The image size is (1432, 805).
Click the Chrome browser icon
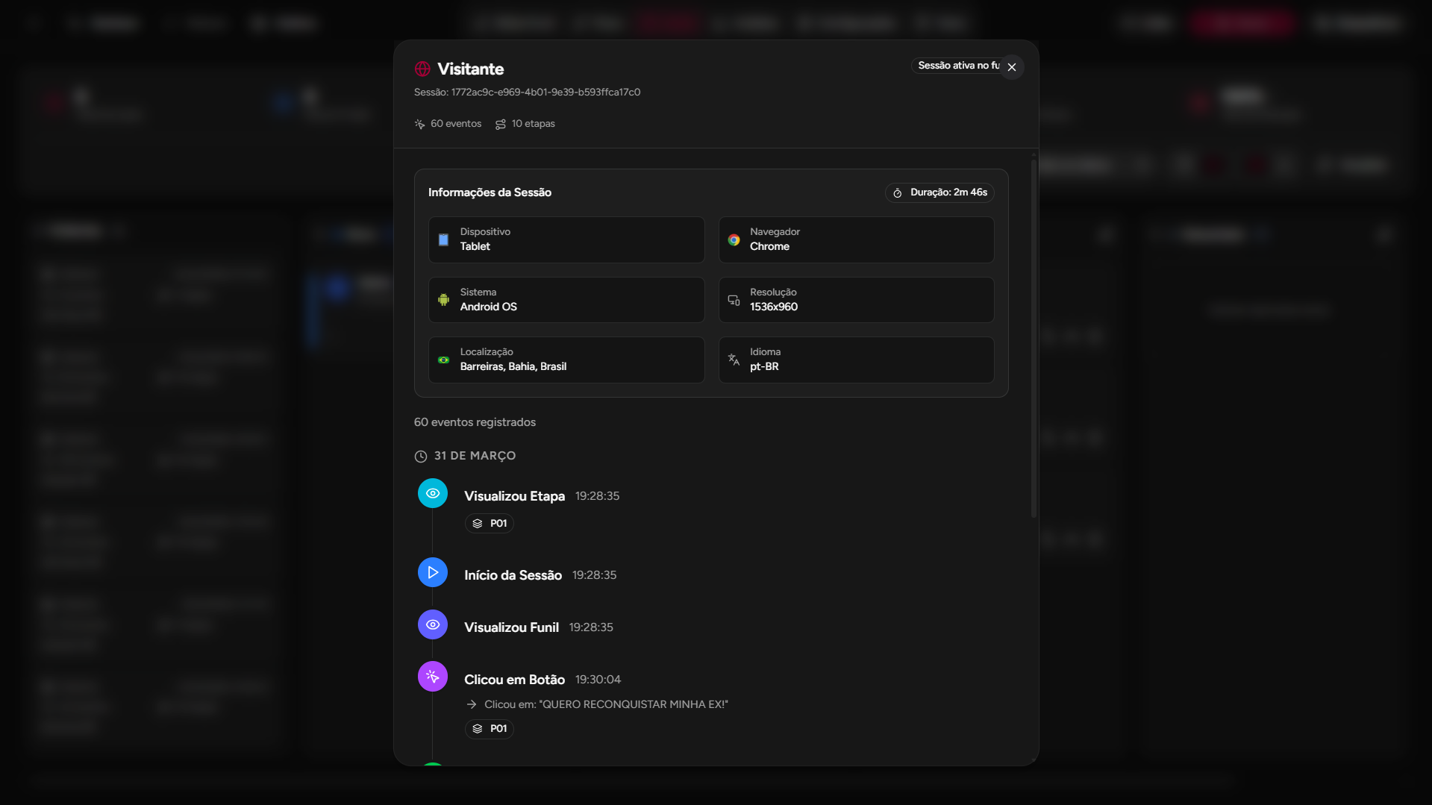(734, 239)
